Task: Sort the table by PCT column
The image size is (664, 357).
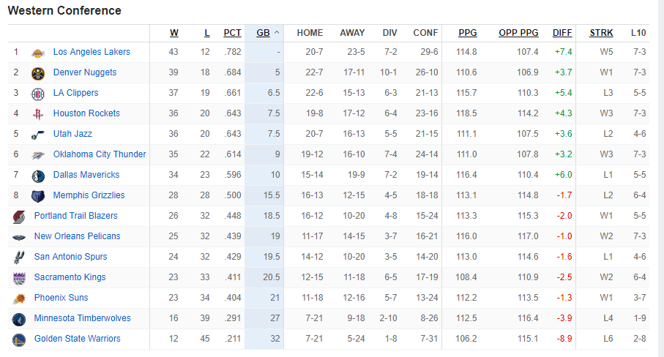Action: (x=232, y=33)
